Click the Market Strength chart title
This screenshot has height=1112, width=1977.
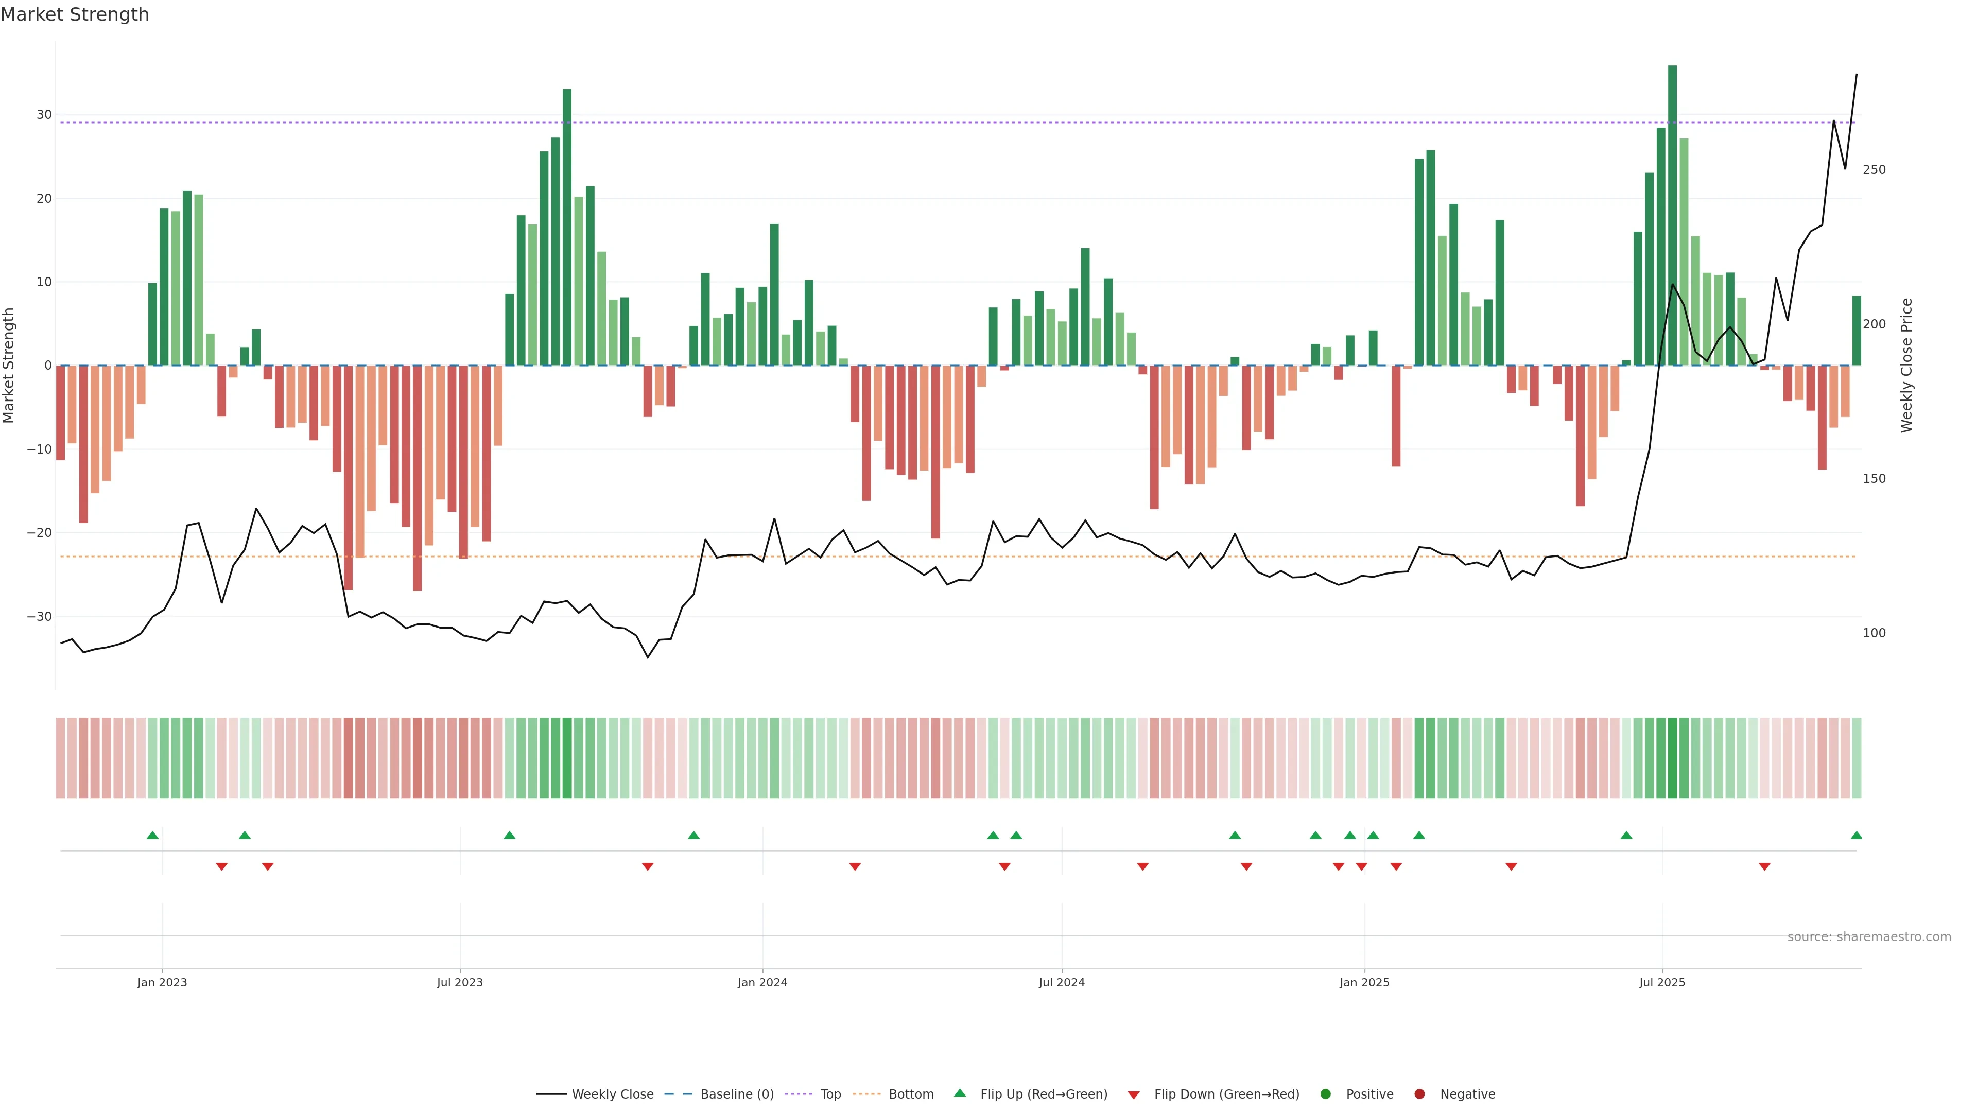[x=75, y=14]
